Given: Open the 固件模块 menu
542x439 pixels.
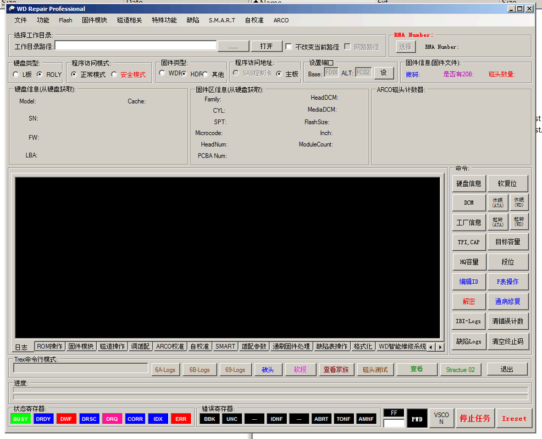Looking at the screenshot, I should (x=95, y=20).
